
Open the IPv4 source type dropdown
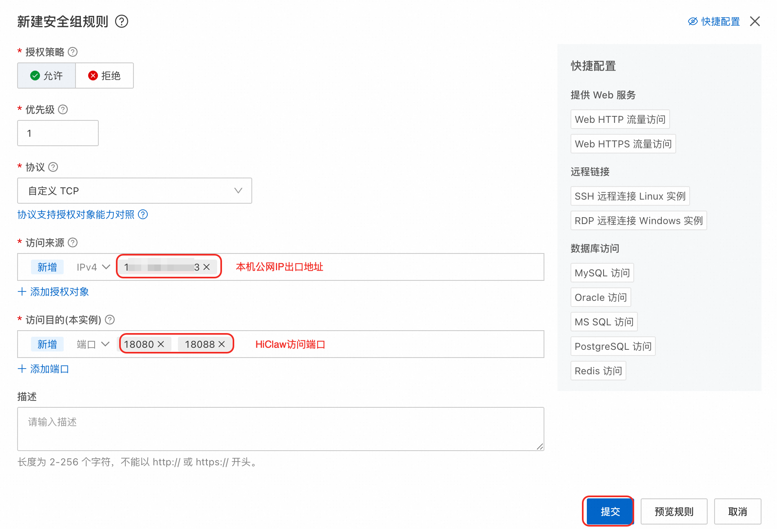point(93,267)
